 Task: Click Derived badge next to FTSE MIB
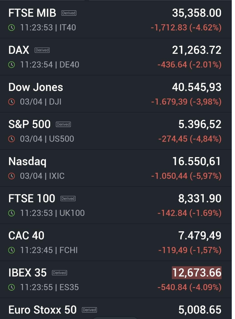click(x=69, y=13)
